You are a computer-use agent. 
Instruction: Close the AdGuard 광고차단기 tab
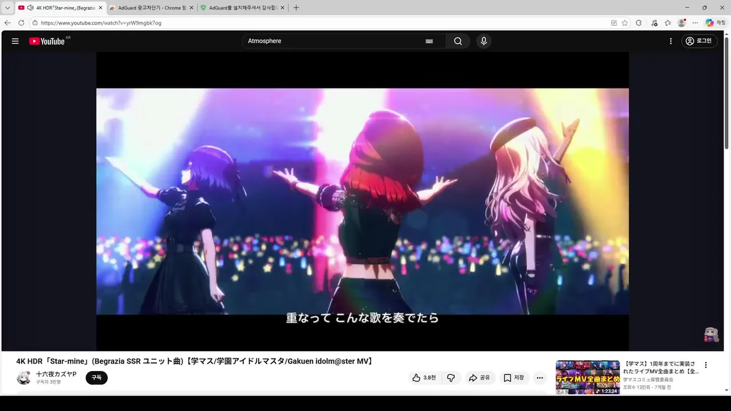pyautogui.click(x=191, y=8)
